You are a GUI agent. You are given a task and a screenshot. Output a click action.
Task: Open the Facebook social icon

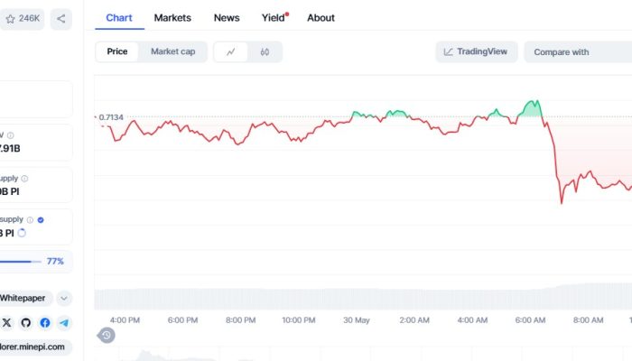45,322
